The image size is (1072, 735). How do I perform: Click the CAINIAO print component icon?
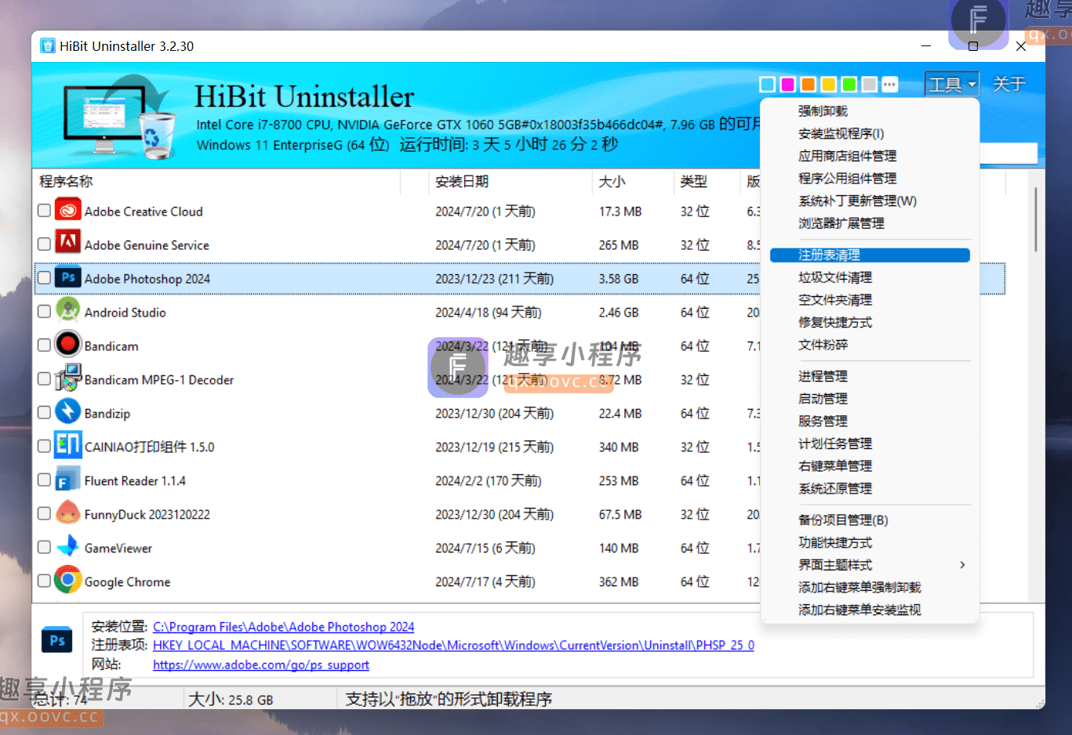pyautogui.click(x=68, y=447)
